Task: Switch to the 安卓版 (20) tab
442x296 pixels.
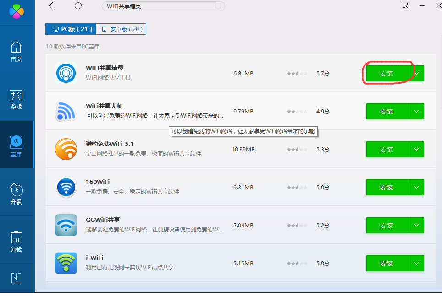Action: click(x=121, y=29)
